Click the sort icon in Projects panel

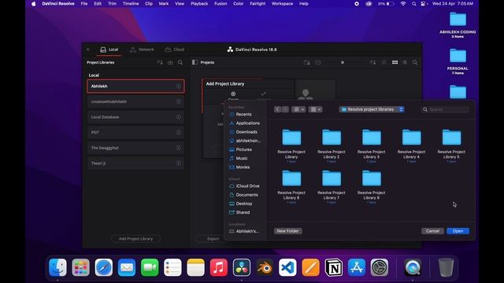point(372,62)
